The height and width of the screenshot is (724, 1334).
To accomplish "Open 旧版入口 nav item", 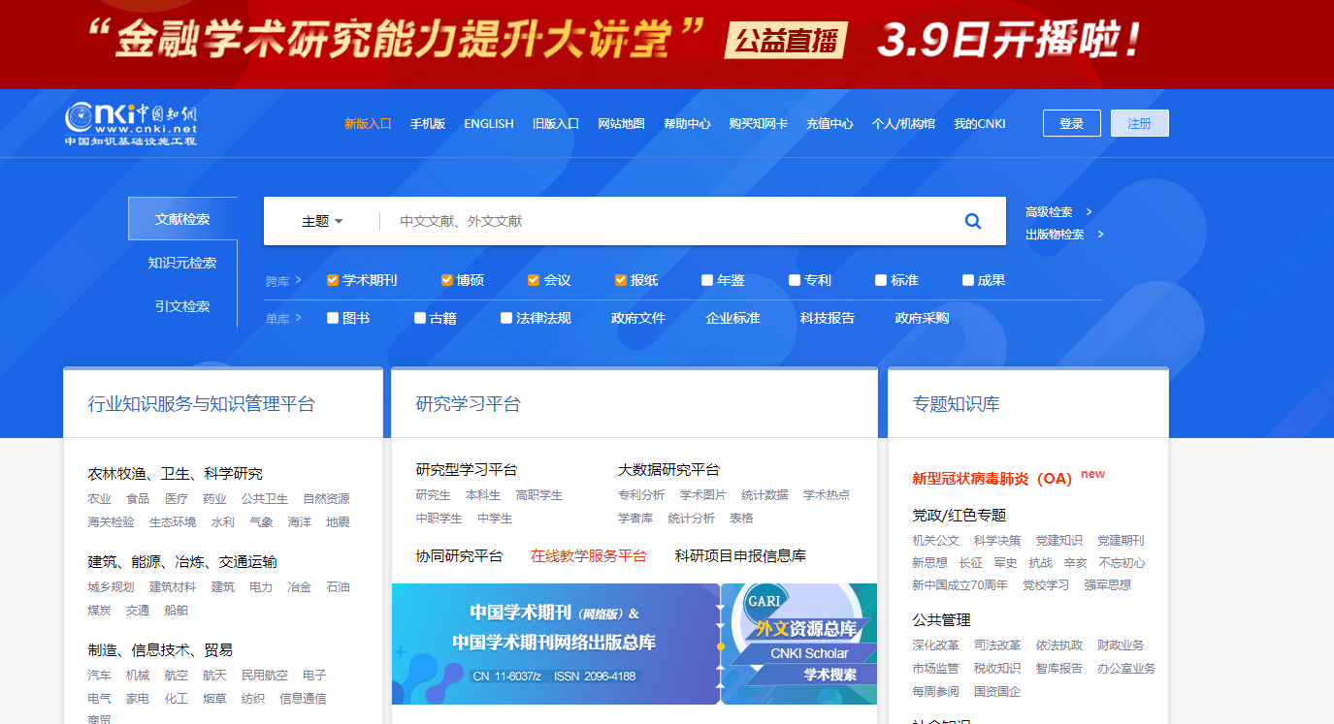I will tap(556, 124).
